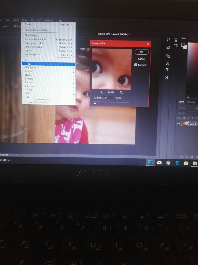Open the Paragraph panel icon
The height and width of the screenshot is (265, 198).
(x=167, y=69)
